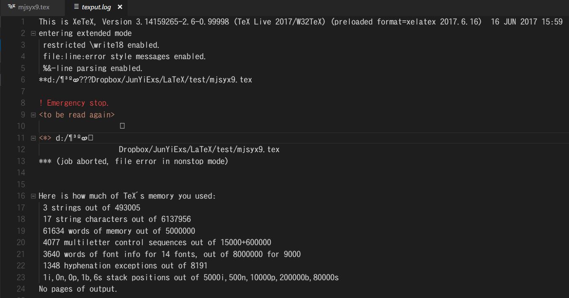Click line number 24
569x298 pixels.
[x=20, y=289]
